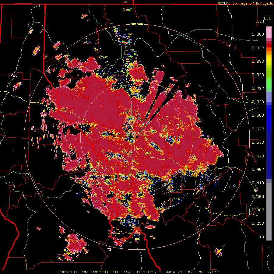274x274 pixels.
Task: Click the 50 NMI range ring label
Action: (137, 81)
